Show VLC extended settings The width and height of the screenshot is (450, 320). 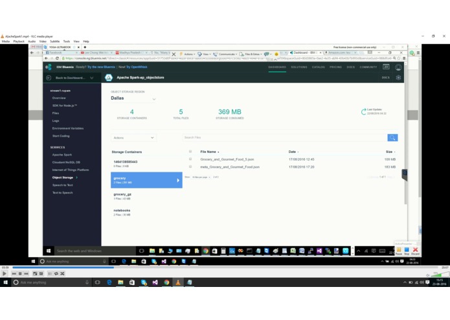(41, 273)
